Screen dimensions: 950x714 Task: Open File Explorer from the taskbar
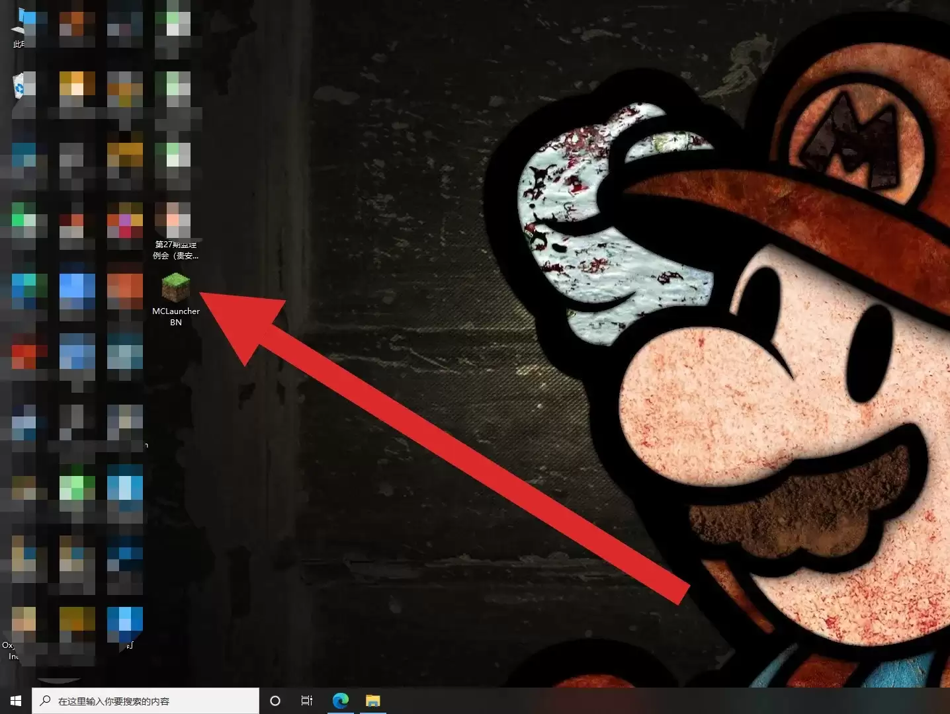373,701
